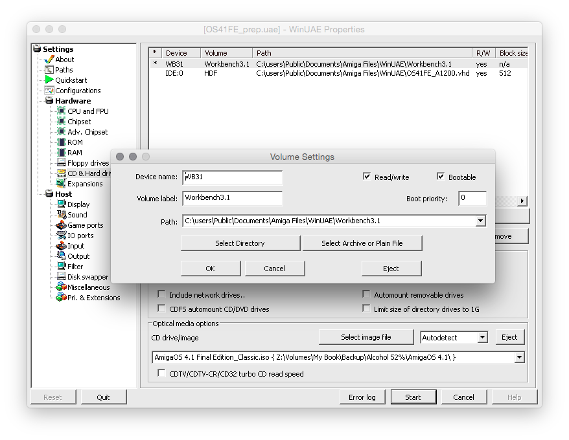Click the Select image file button
Screen dimensions: 569x440
click(x=366, y=337)
